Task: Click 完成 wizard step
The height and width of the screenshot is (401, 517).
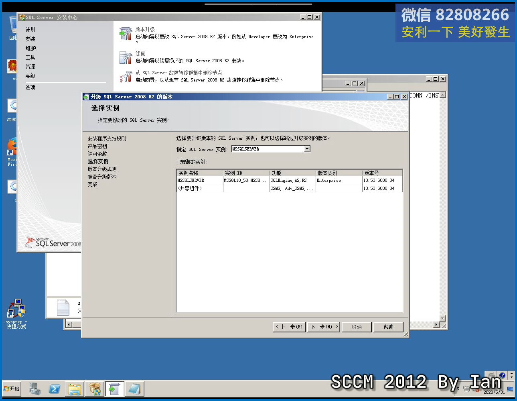Action: click(92, 184)
